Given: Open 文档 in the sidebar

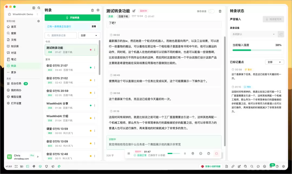Looking at the screenshot, I should 23,40.
